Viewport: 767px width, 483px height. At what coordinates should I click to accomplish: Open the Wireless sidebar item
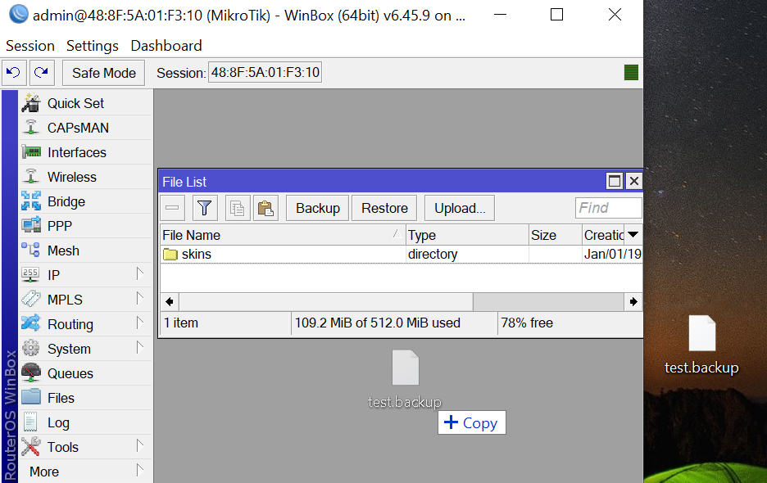click(85, 177)
